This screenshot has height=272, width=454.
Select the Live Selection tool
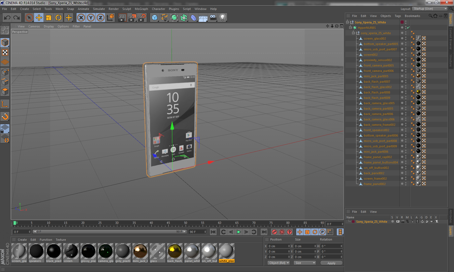pos(29,18)
